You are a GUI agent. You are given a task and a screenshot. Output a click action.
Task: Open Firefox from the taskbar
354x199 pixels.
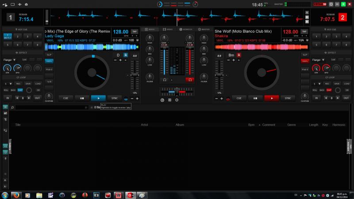(x=16, y=195)
